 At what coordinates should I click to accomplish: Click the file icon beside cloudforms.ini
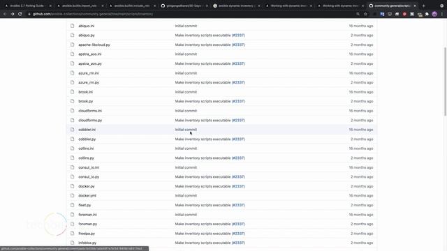[x=72, y=111]
